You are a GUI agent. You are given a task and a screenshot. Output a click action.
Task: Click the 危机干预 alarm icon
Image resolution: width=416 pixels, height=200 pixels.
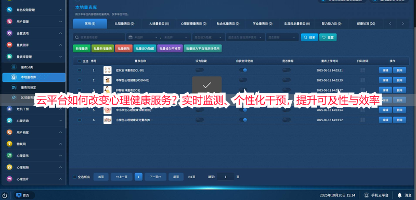(x=9, y=109)
